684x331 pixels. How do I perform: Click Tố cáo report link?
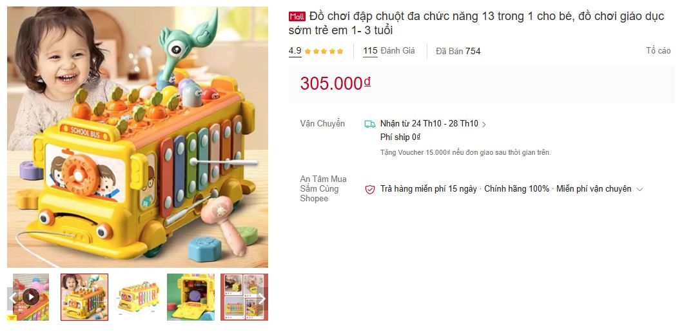pos(658,51)
